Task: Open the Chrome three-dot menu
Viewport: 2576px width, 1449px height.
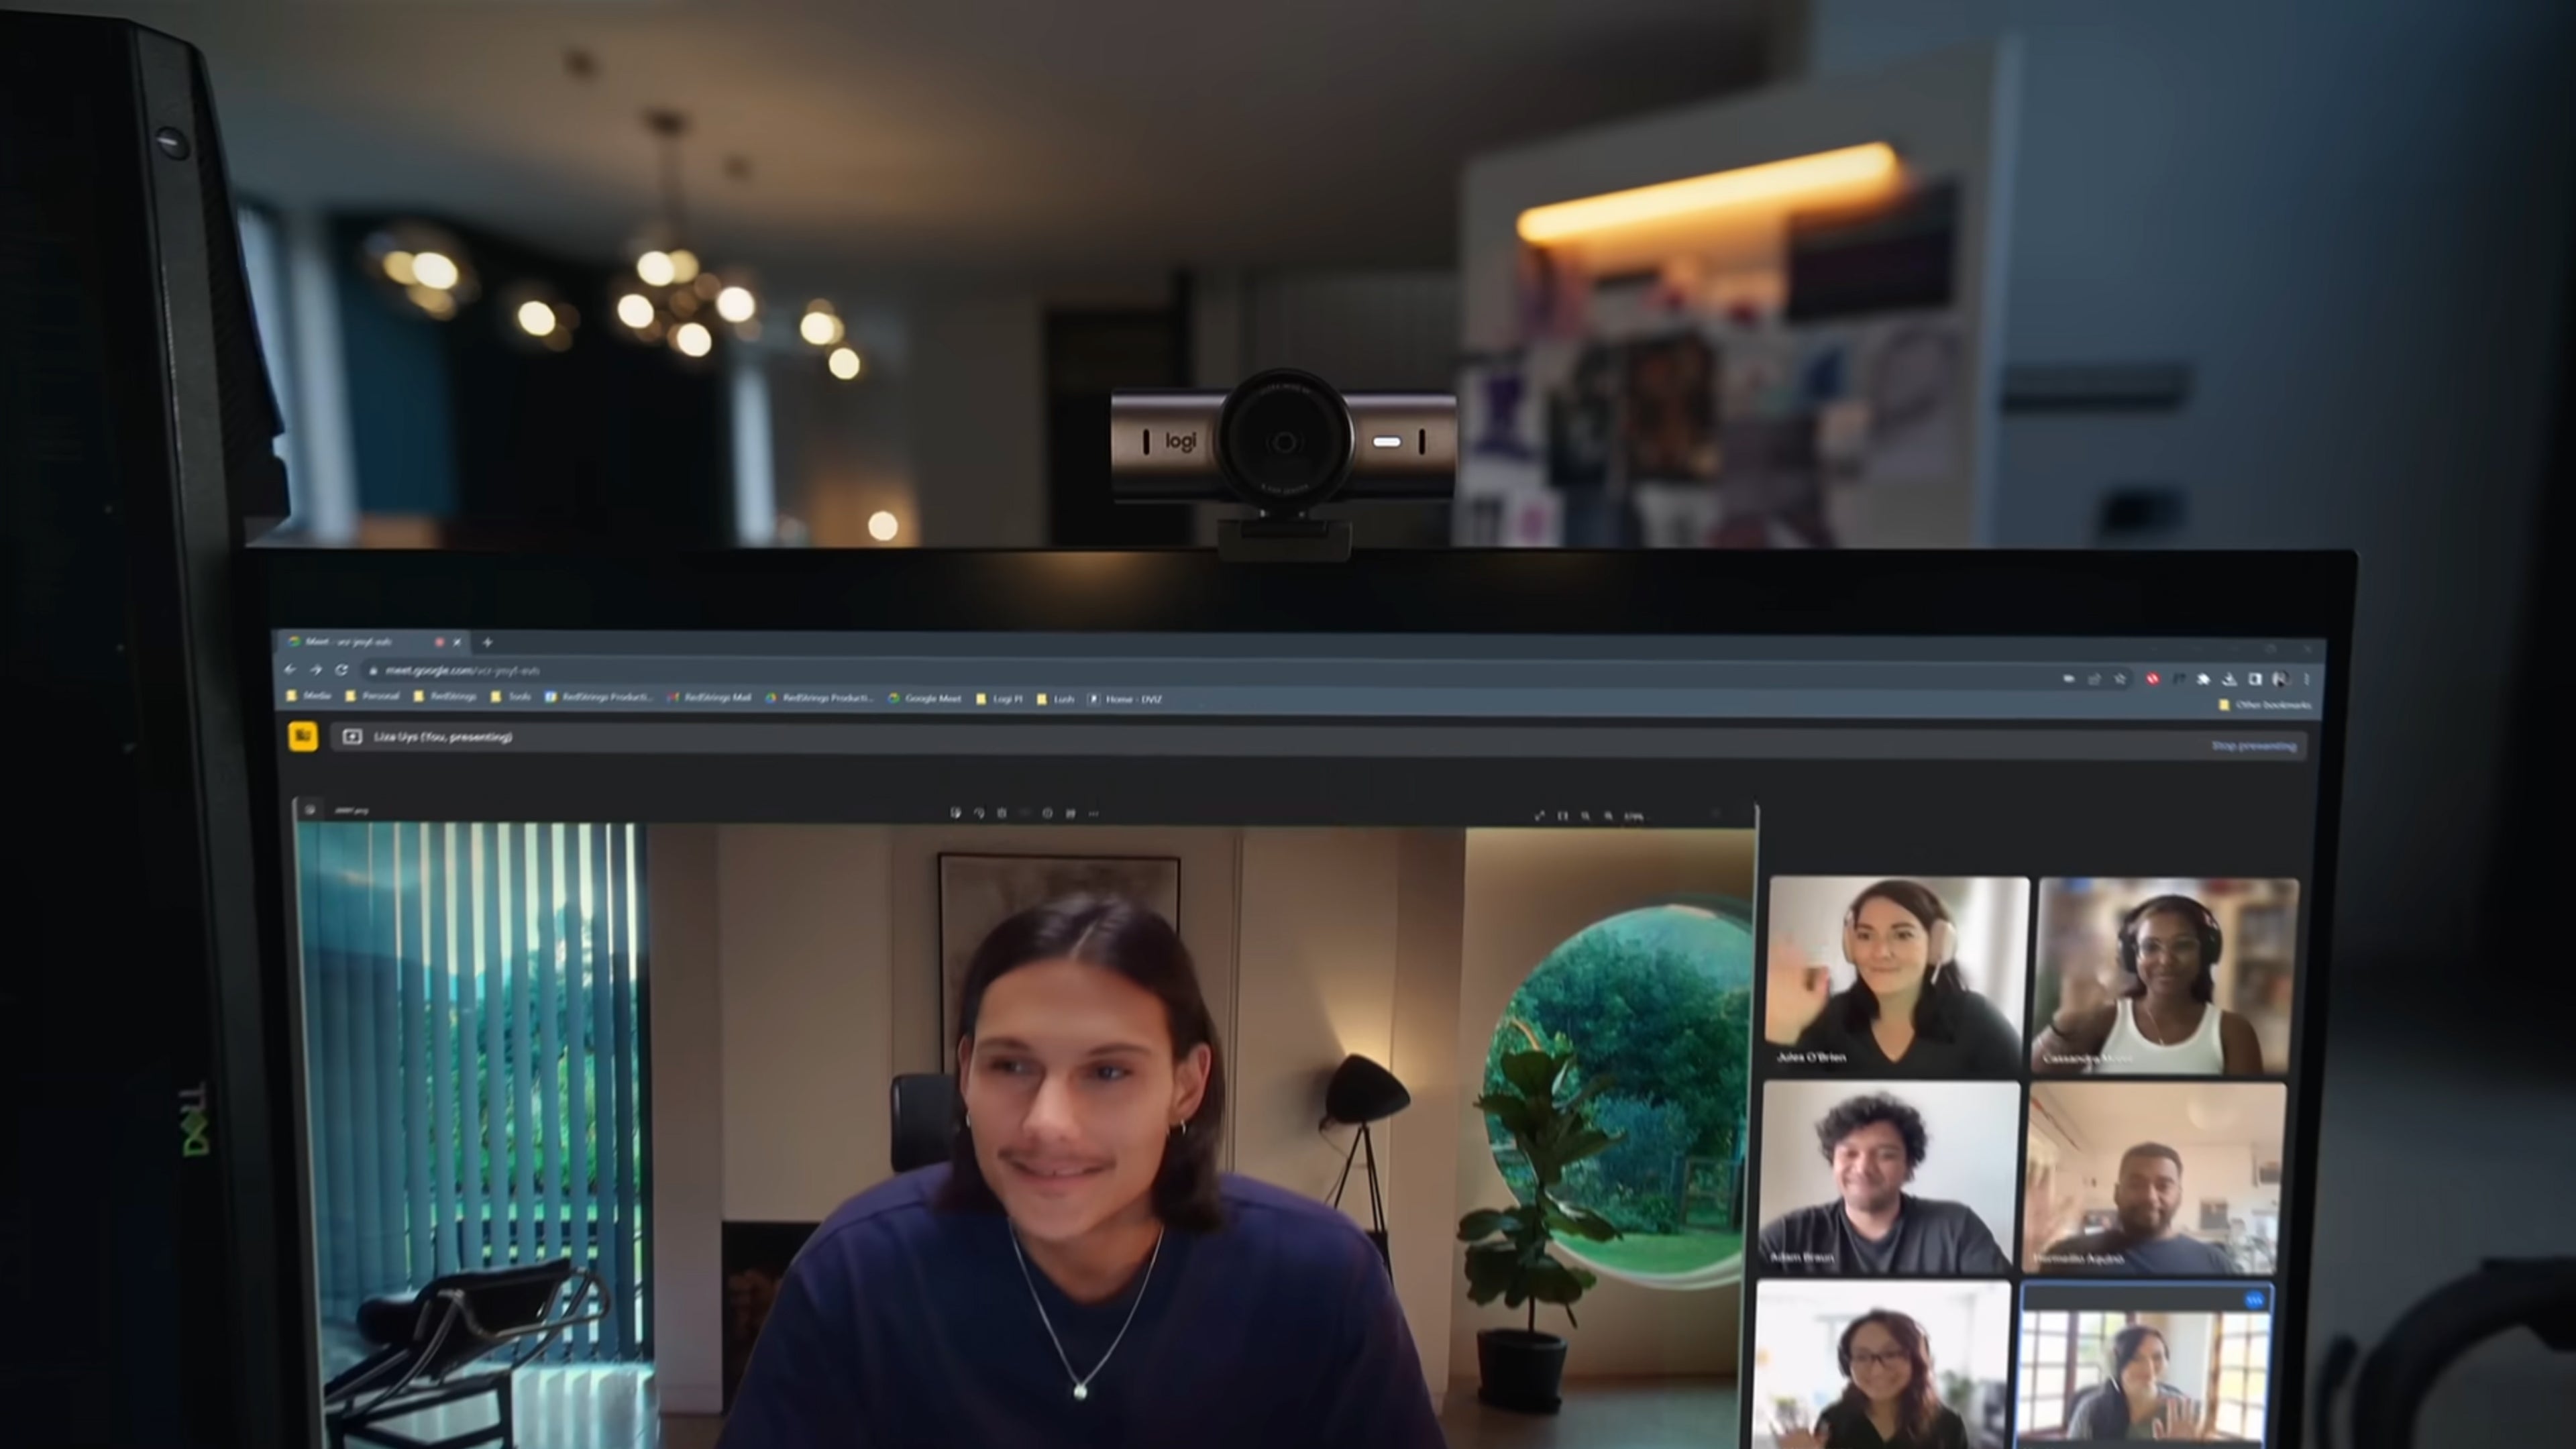Action: point(2306,679)
